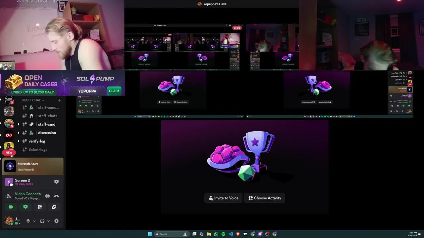Click the red LIVE badge on stream
This screenshot has width=424, height=238.
coord(237,28)
